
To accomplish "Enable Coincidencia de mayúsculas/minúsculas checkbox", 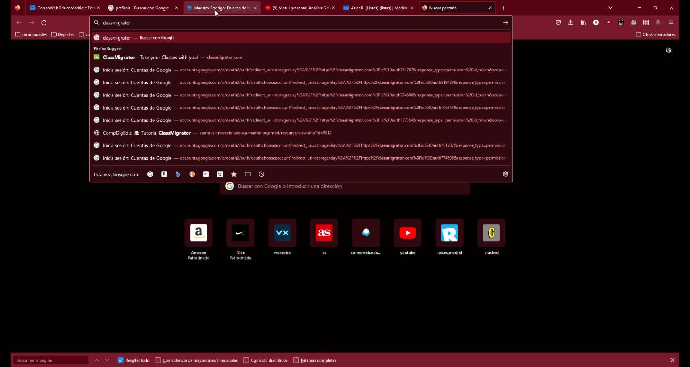I will [x=158, y=360].
